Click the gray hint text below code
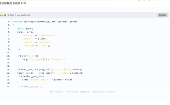Screen dimensions: 170x105 coord(82,92)
